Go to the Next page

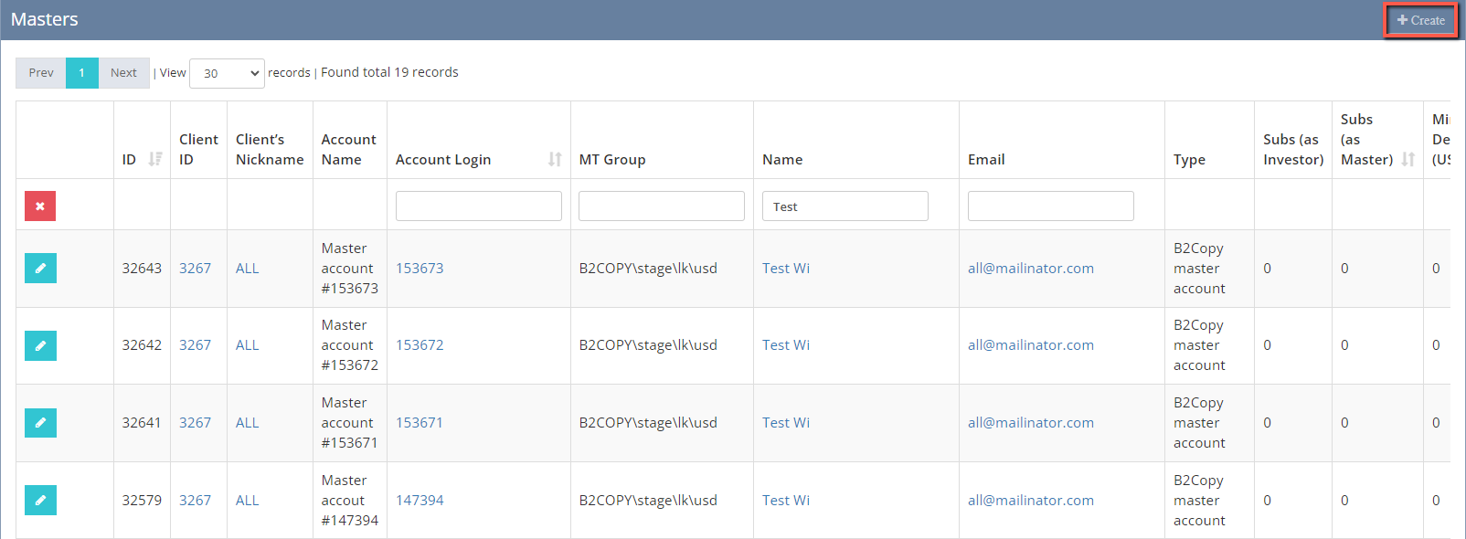(123, 73)
